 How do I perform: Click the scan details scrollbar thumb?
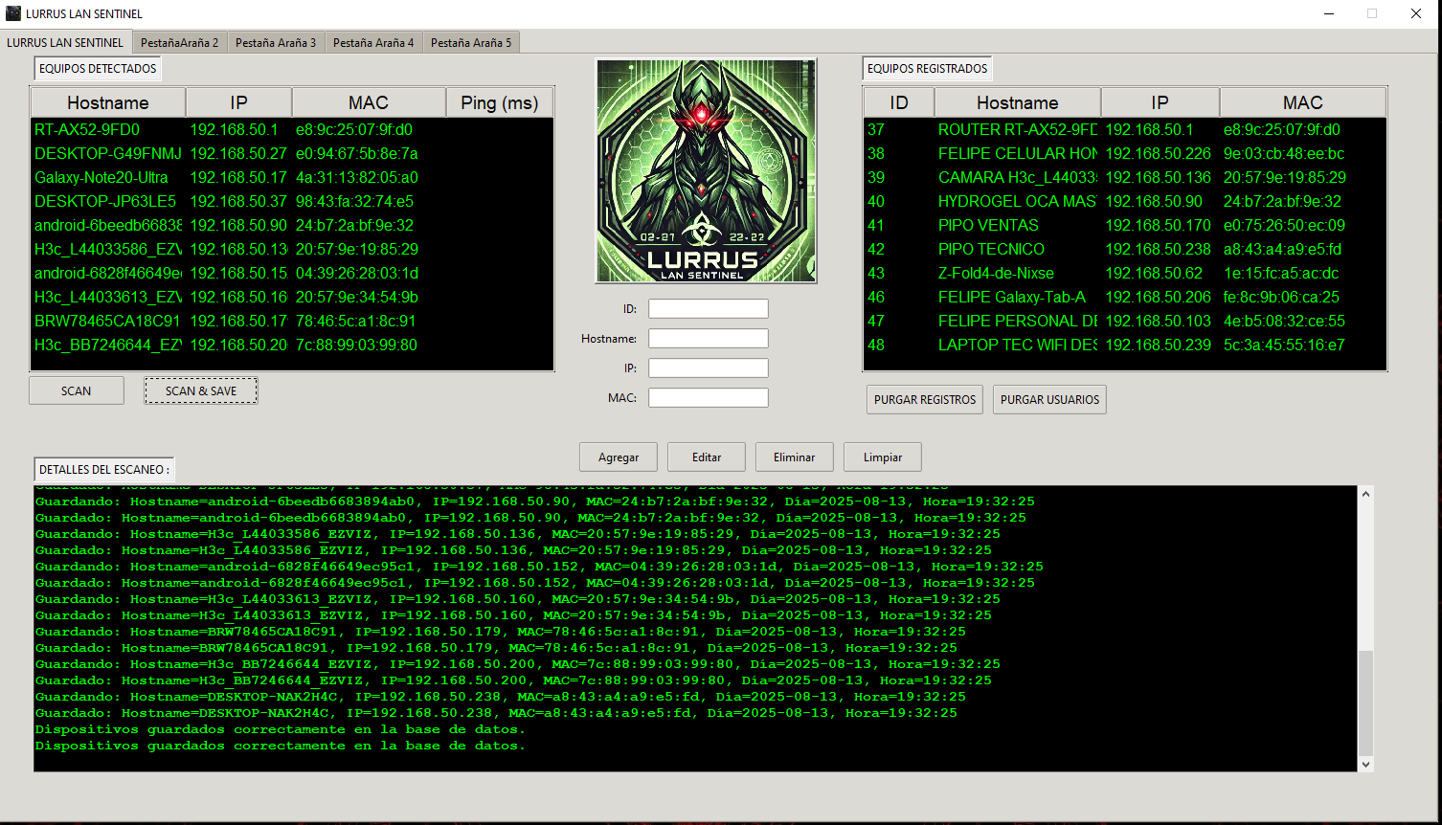[x=1366, y=703]
